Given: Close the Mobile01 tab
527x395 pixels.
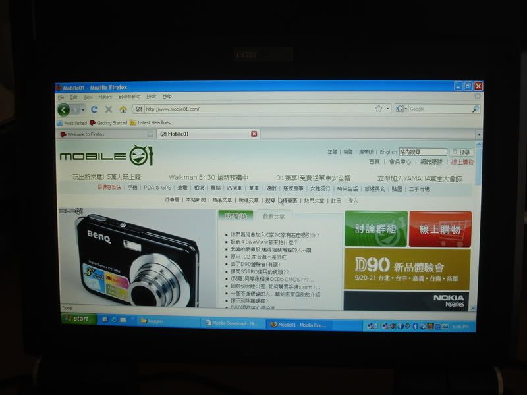Looking at the screenshot, I should point(254,134).
